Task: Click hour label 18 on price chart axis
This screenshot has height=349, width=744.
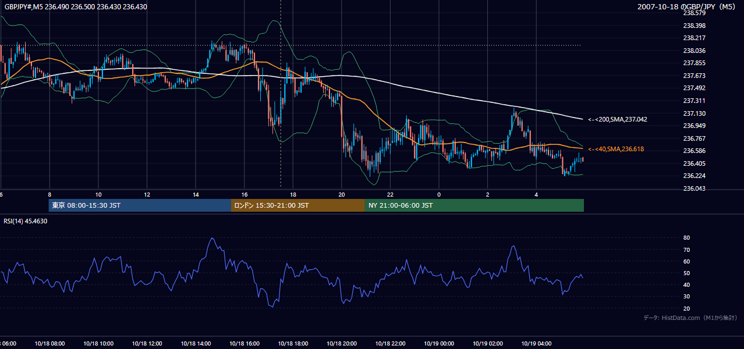Action: [x=293, y=194]
